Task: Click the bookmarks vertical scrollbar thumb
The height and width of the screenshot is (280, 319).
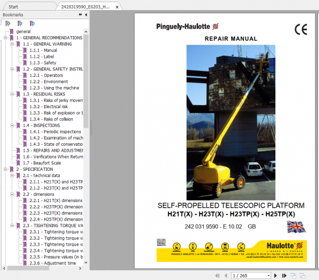Action: [x=86, y=81]
